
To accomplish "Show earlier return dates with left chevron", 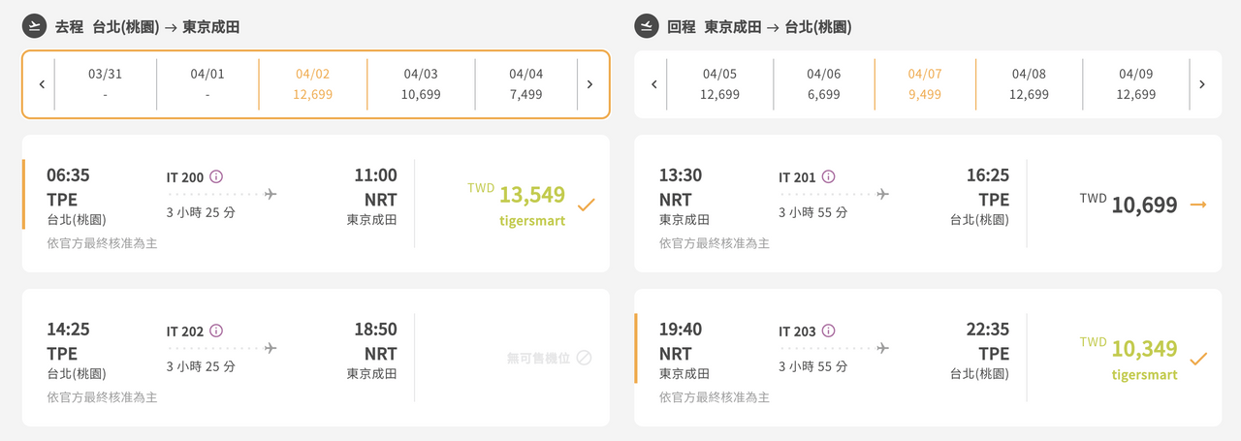I will [x=654, y=84].
